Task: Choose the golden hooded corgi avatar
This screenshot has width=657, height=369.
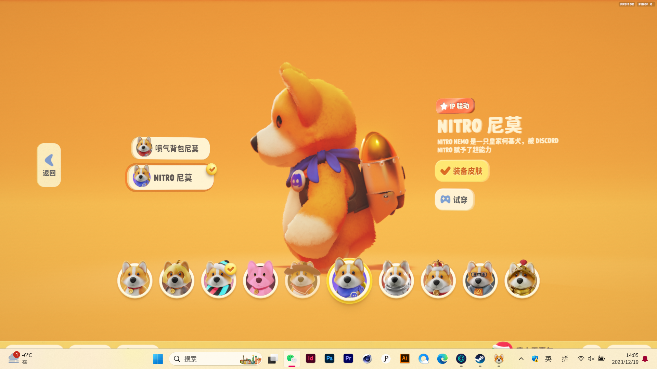Action: (177, 280)
